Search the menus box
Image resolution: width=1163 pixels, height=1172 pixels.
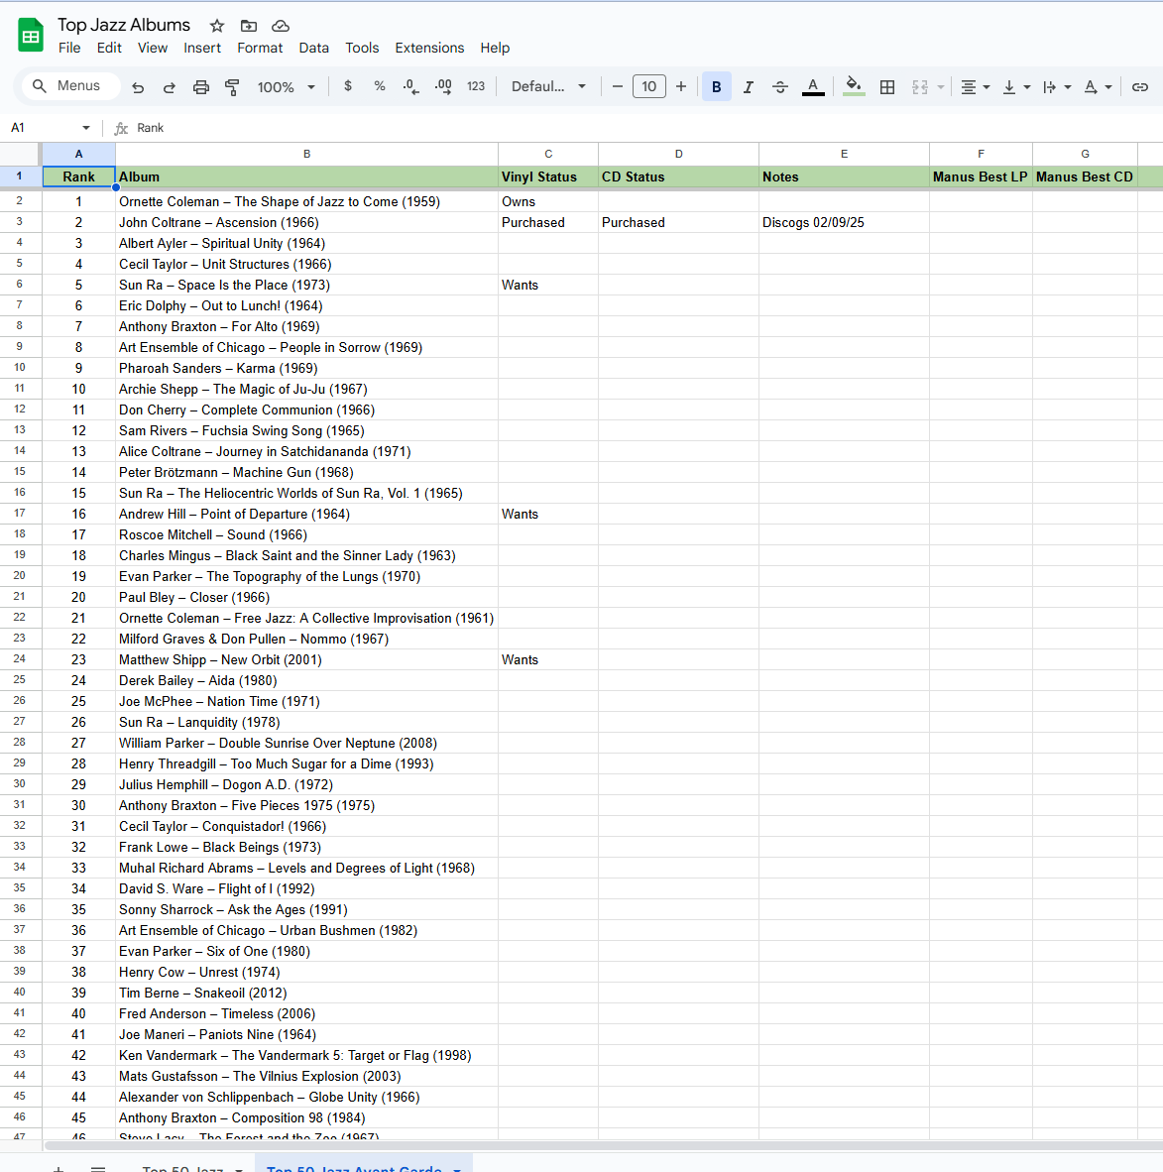[71, 86]
